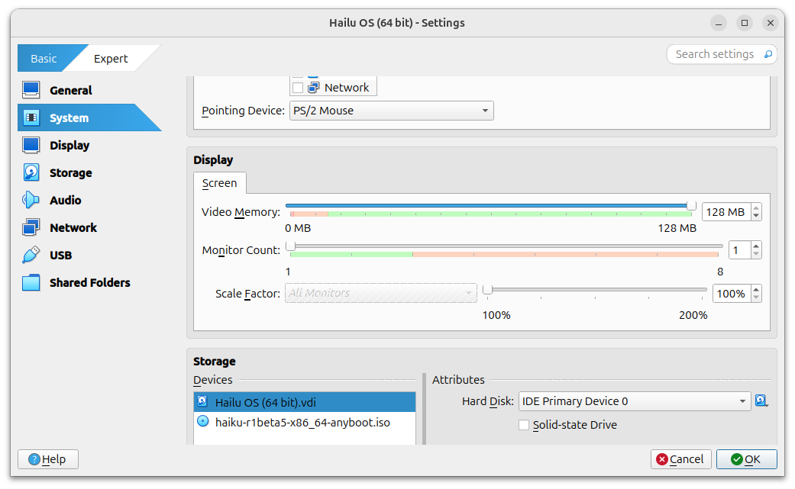Click the Help button
Viewport: 795px width, 489px height.
tap(47, 459)
